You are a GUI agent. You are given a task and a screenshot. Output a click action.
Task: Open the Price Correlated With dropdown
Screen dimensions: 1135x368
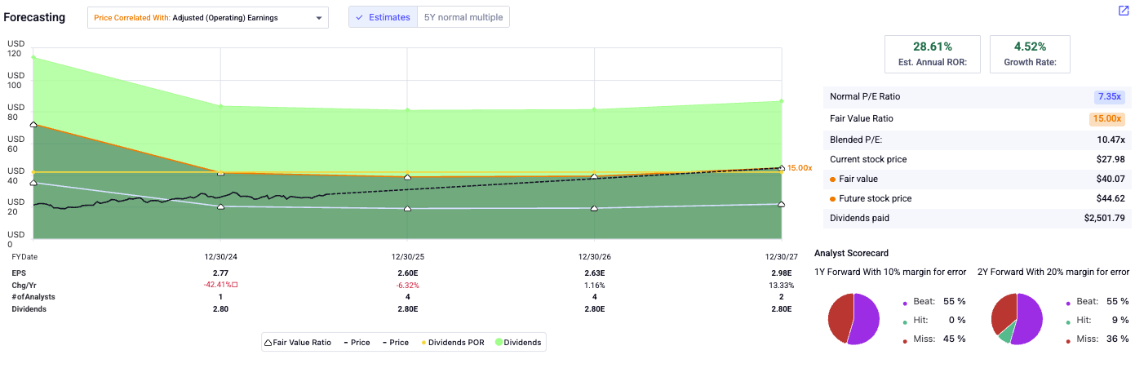click(208, 17)
